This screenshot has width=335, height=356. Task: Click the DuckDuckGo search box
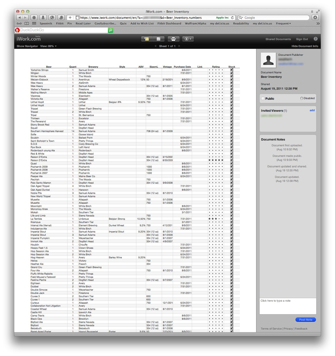(61, 30)
